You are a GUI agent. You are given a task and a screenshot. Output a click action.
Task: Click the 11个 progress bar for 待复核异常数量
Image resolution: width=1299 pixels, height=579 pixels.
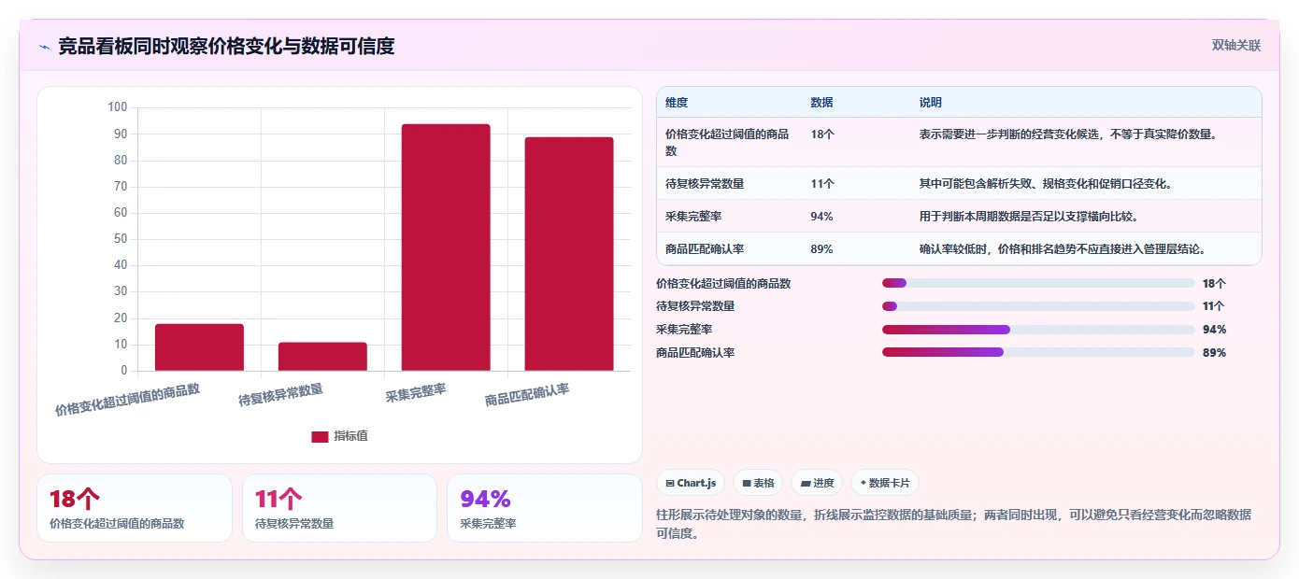1038,306
